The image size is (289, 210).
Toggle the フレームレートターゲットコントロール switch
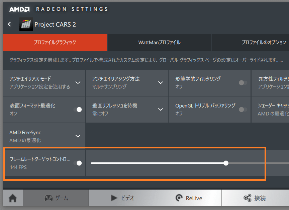(x=78, y=163)
